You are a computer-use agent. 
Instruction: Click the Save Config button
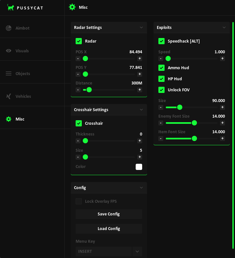[x=109, y=214]
